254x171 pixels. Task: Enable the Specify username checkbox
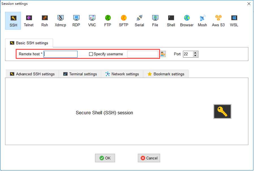click(91, 54)
